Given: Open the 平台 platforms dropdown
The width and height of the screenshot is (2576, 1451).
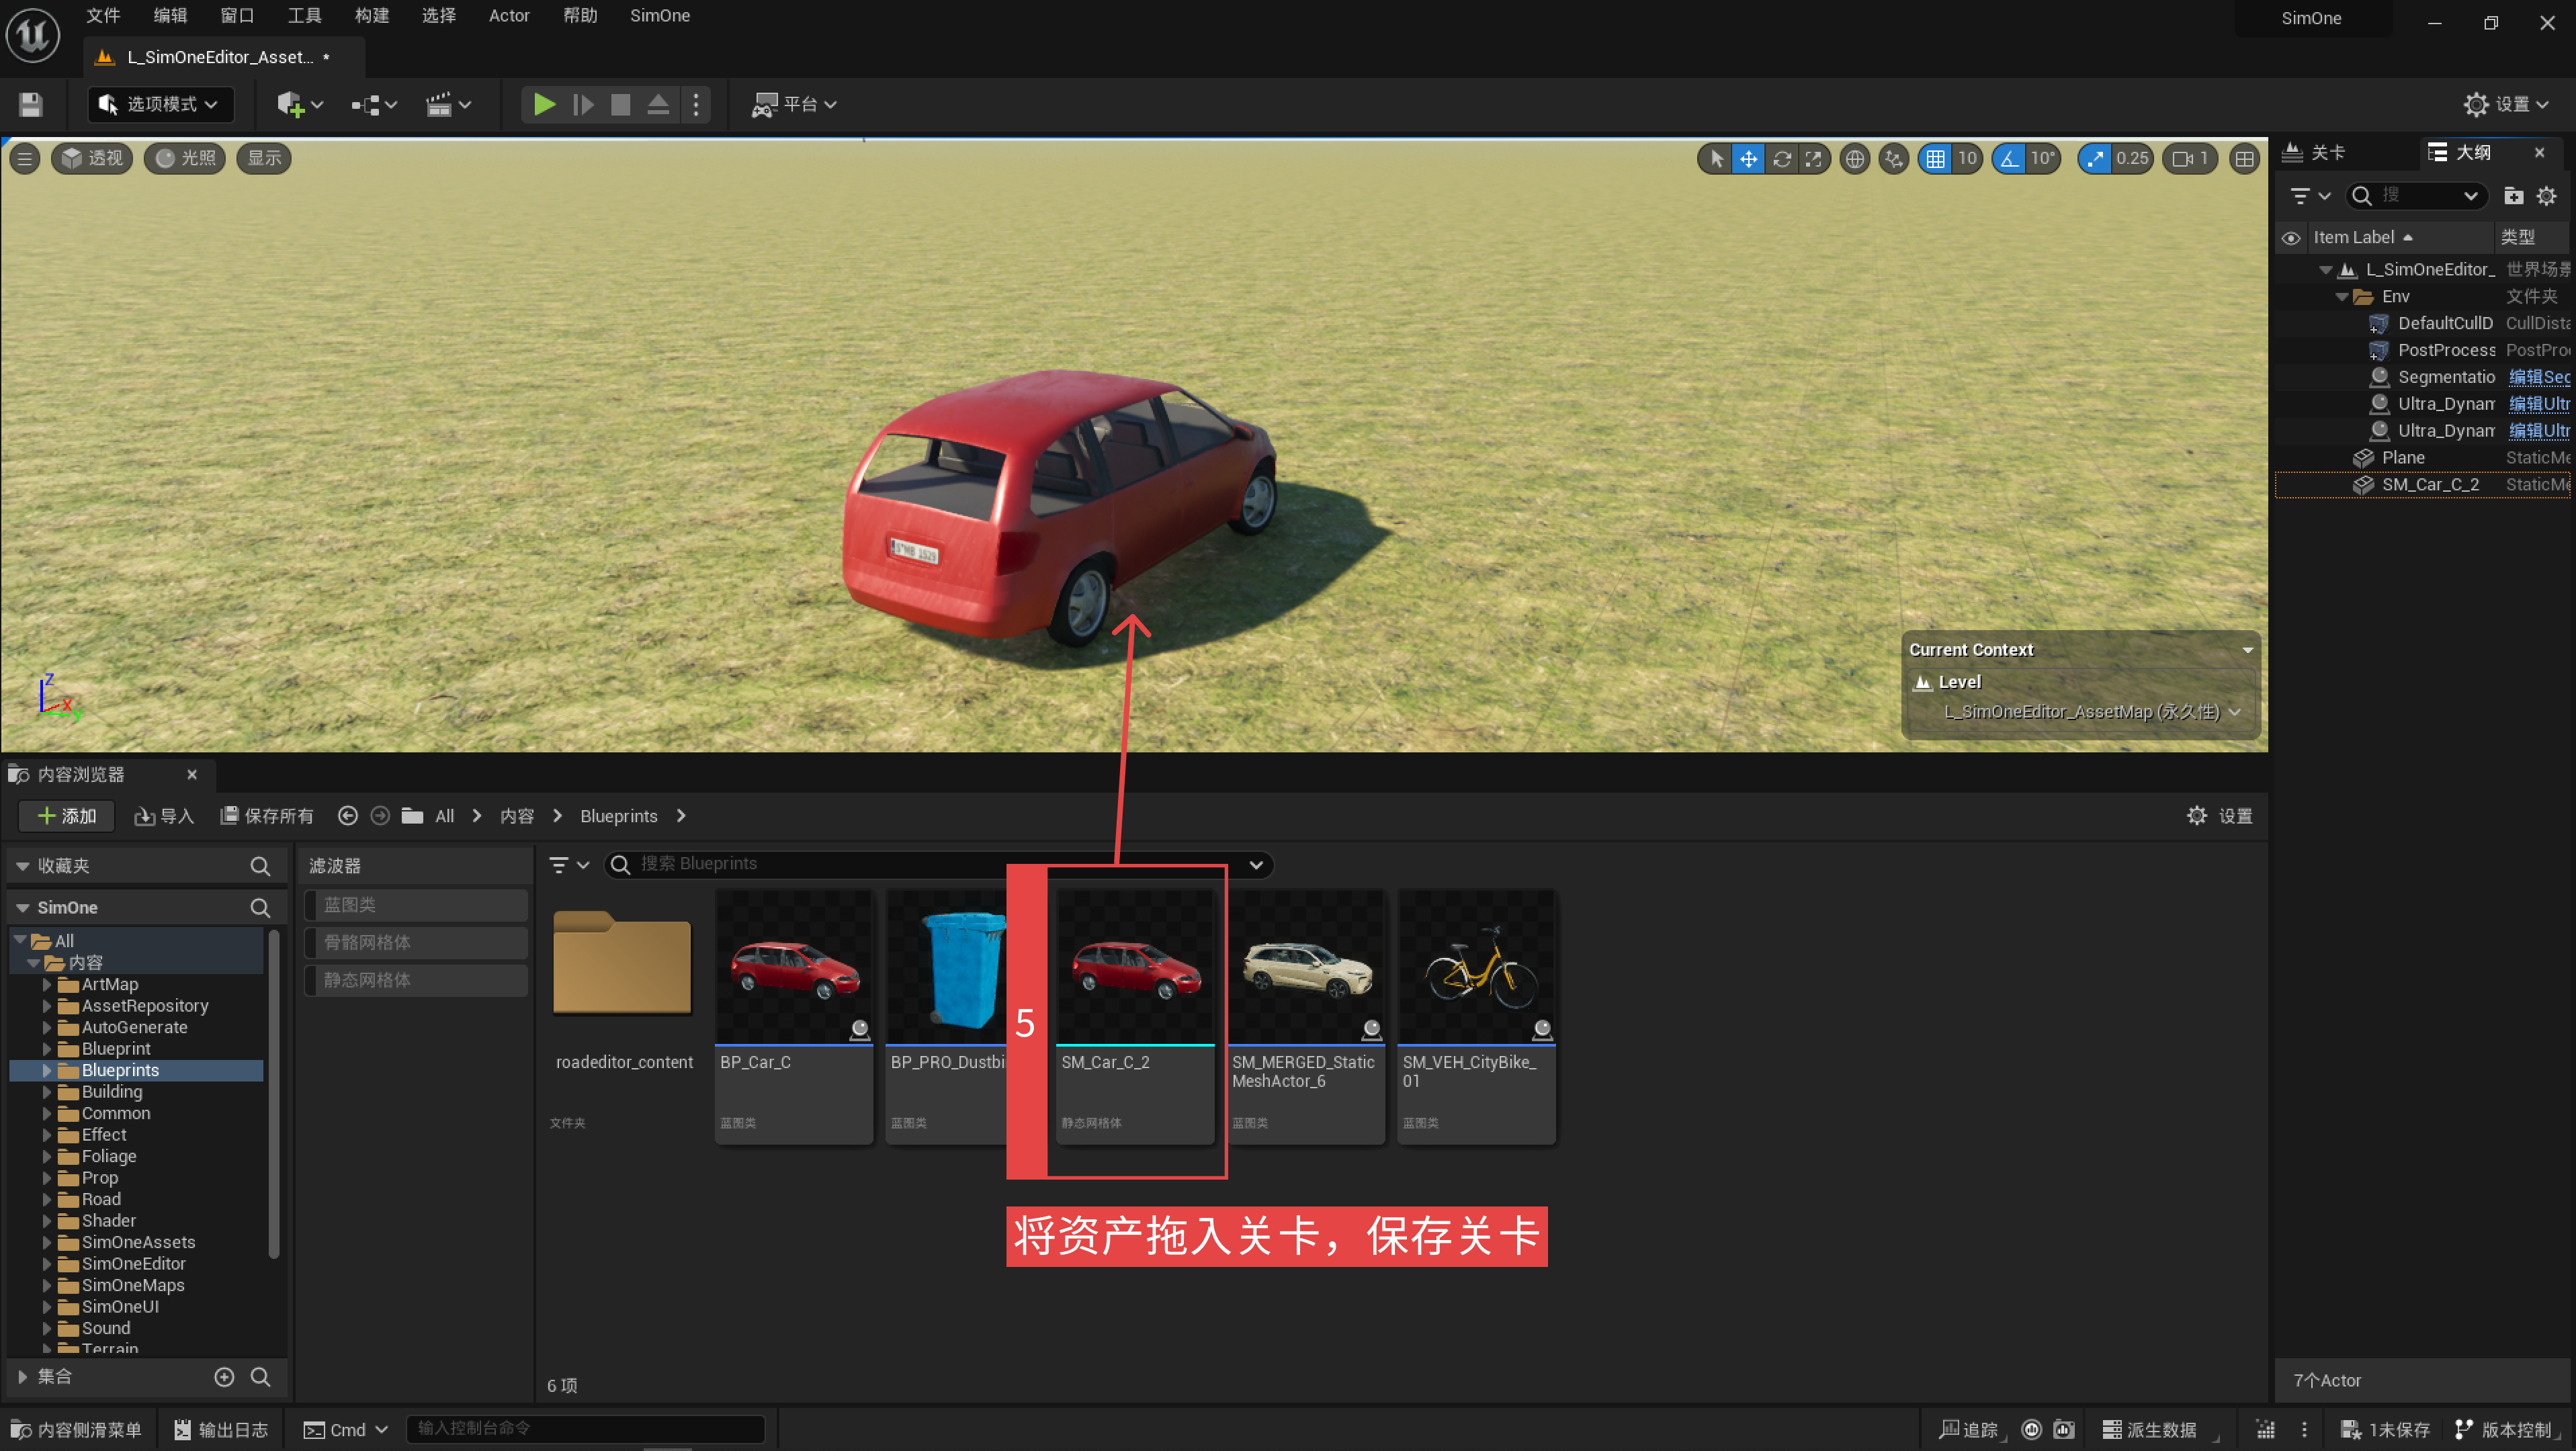Looking at the screenshot, I should point(795,104).
